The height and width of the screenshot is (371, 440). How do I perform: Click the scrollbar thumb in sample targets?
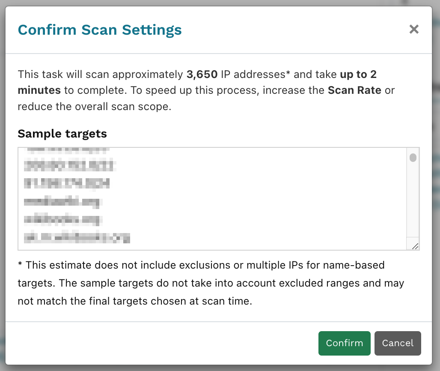413,158
